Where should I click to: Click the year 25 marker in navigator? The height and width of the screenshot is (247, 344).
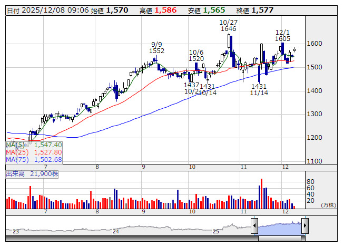tap(216, 231)
